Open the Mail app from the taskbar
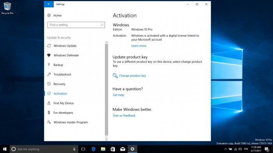The height and width of the screenshot is (153, 273). pyautogui.click(x=122, y=149)
